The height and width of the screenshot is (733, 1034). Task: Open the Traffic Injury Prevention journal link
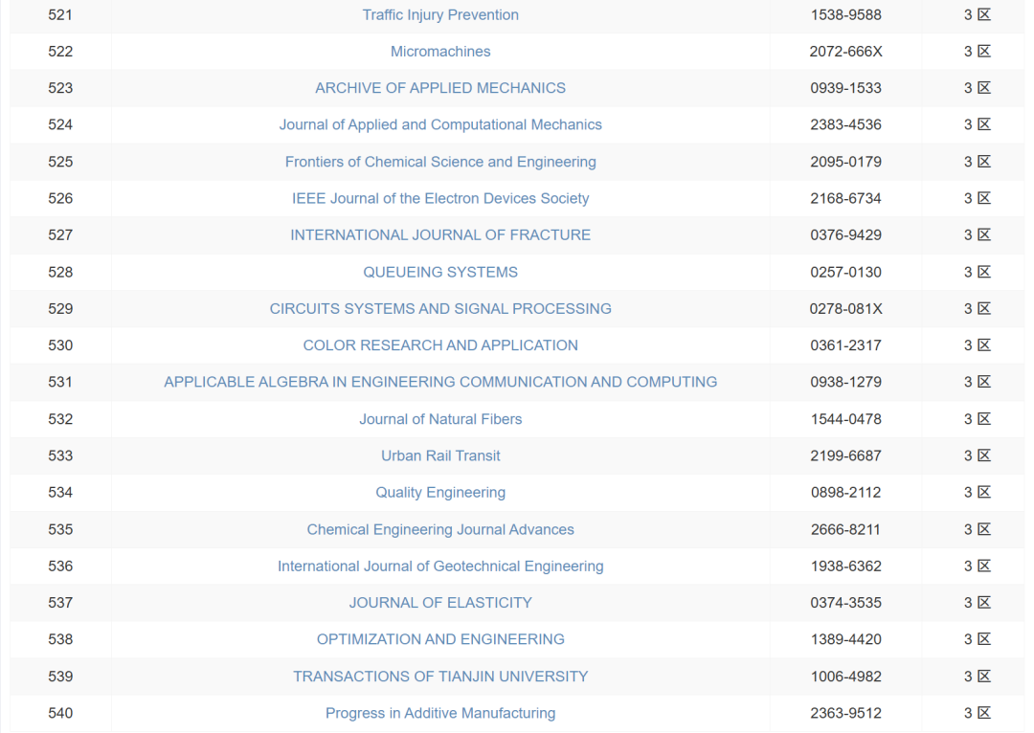click(x=440, y=14)
